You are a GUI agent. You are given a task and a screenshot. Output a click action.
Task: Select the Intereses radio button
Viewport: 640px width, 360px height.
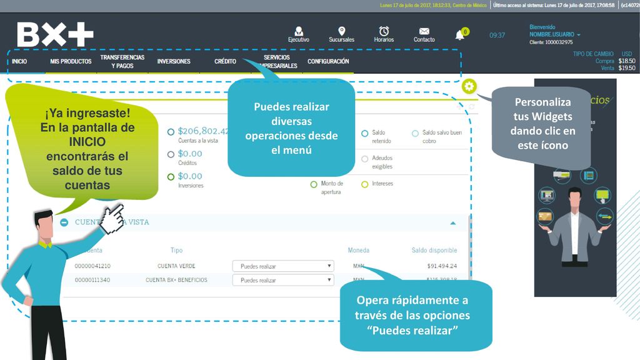point(364,184)
